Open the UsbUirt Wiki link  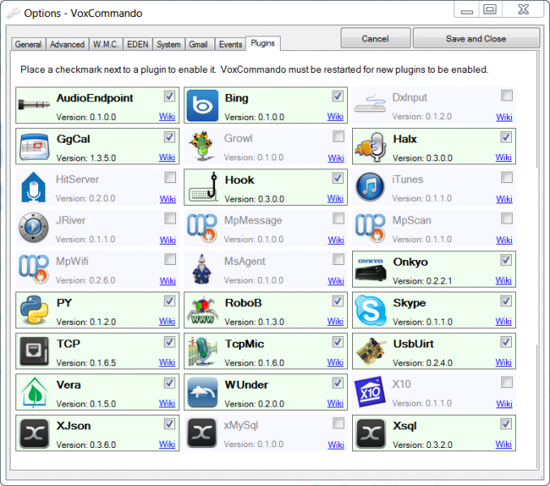point(504,362)
